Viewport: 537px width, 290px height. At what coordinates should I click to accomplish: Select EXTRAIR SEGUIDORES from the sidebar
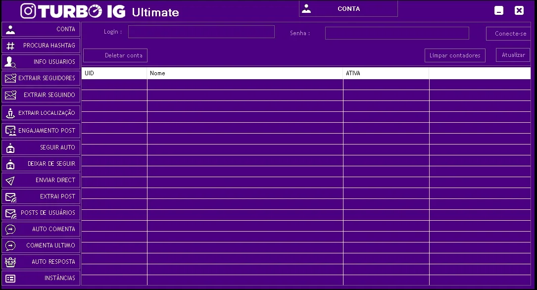41,78
